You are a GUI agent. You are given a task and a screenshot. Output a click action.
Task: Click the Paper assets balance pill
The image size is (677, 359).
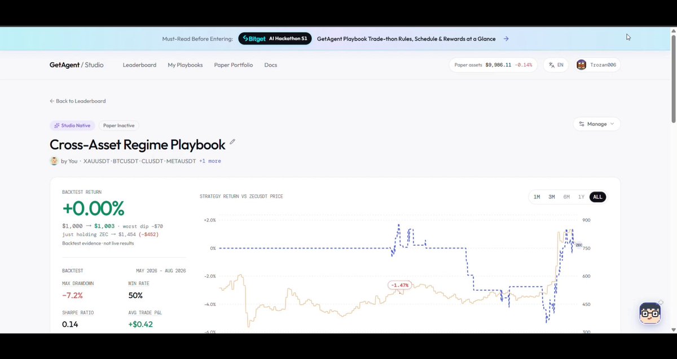click(494, 65)
